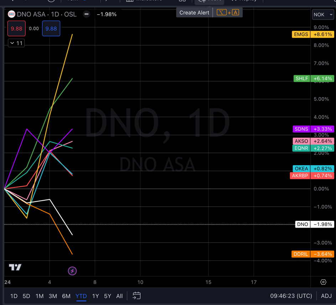
Task: Select the SHLF +6.14% price label
Action: pos(314,78)
